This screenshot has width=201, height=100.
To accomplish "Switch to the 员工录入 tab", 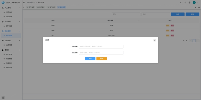I will pos(41,7).
